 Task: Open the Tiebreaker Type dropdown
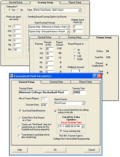[x=80, y=10]
